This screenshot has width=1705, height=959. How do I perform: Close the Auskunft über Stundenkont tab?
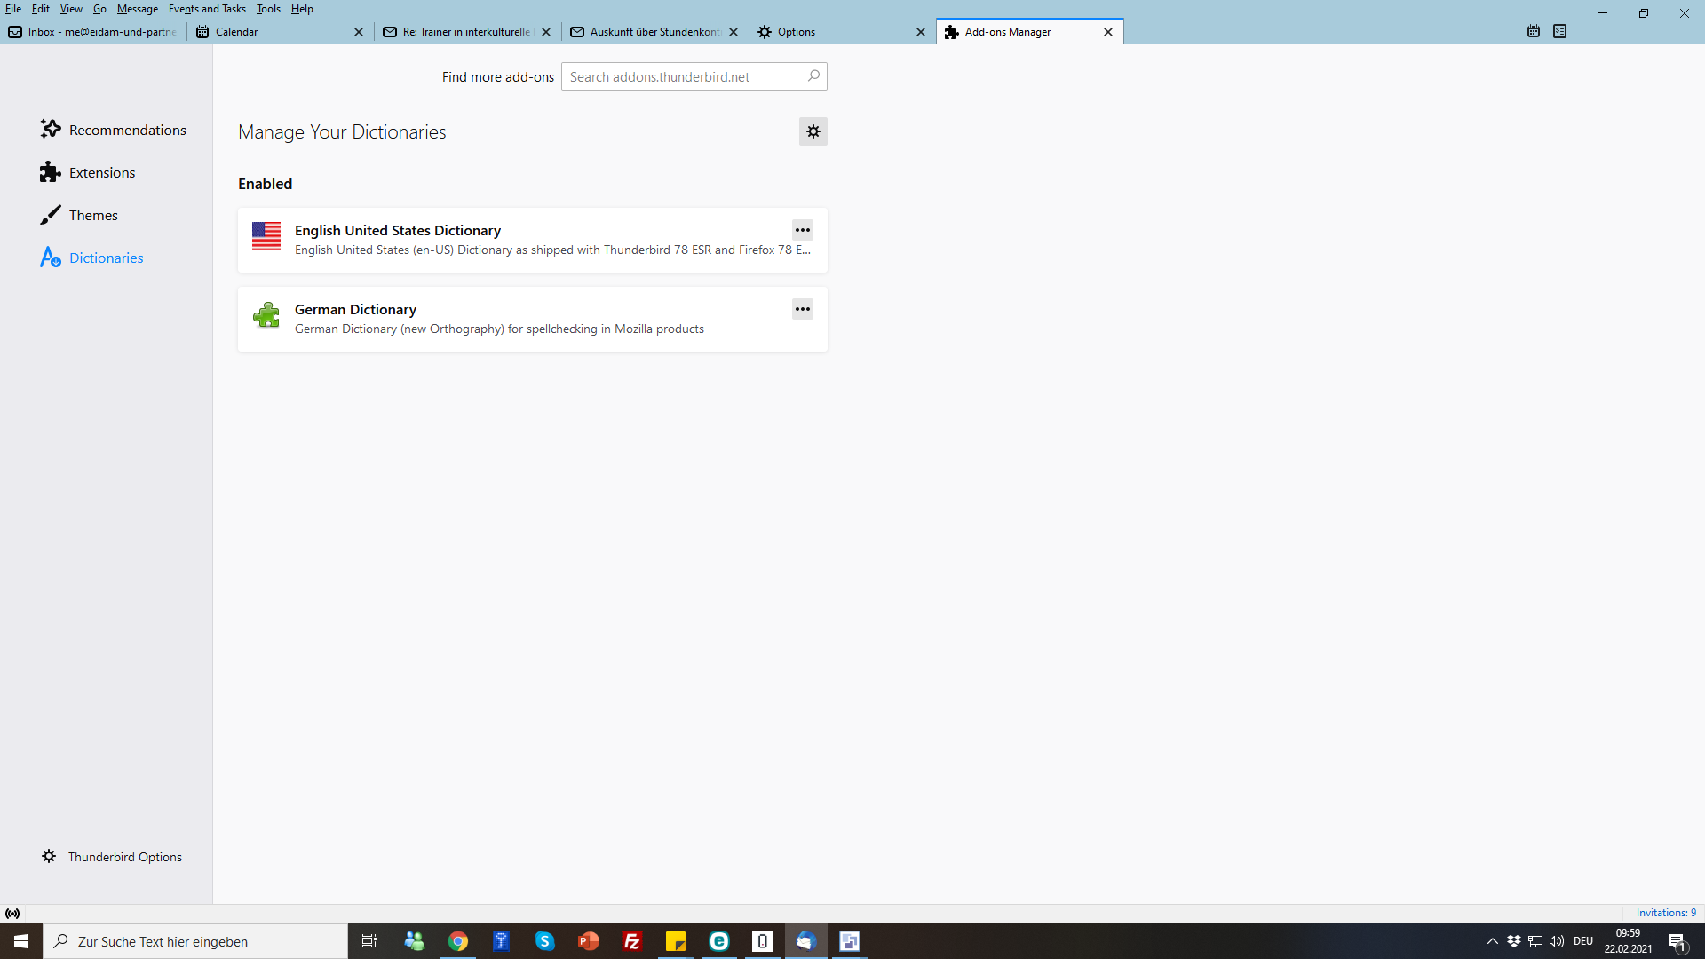click(734, 32)
